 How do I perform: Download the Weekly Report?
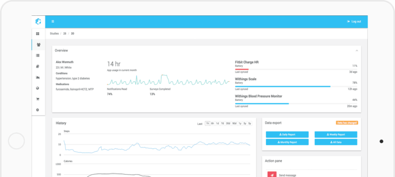point(336,135)
